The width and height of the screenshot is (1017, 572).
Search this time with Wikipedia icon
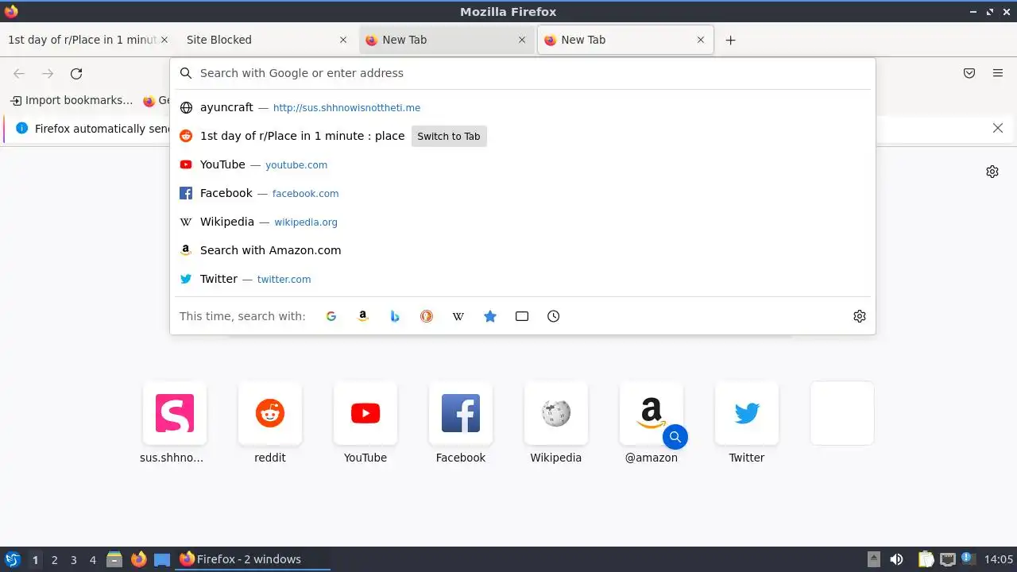(x=458, y=316)
